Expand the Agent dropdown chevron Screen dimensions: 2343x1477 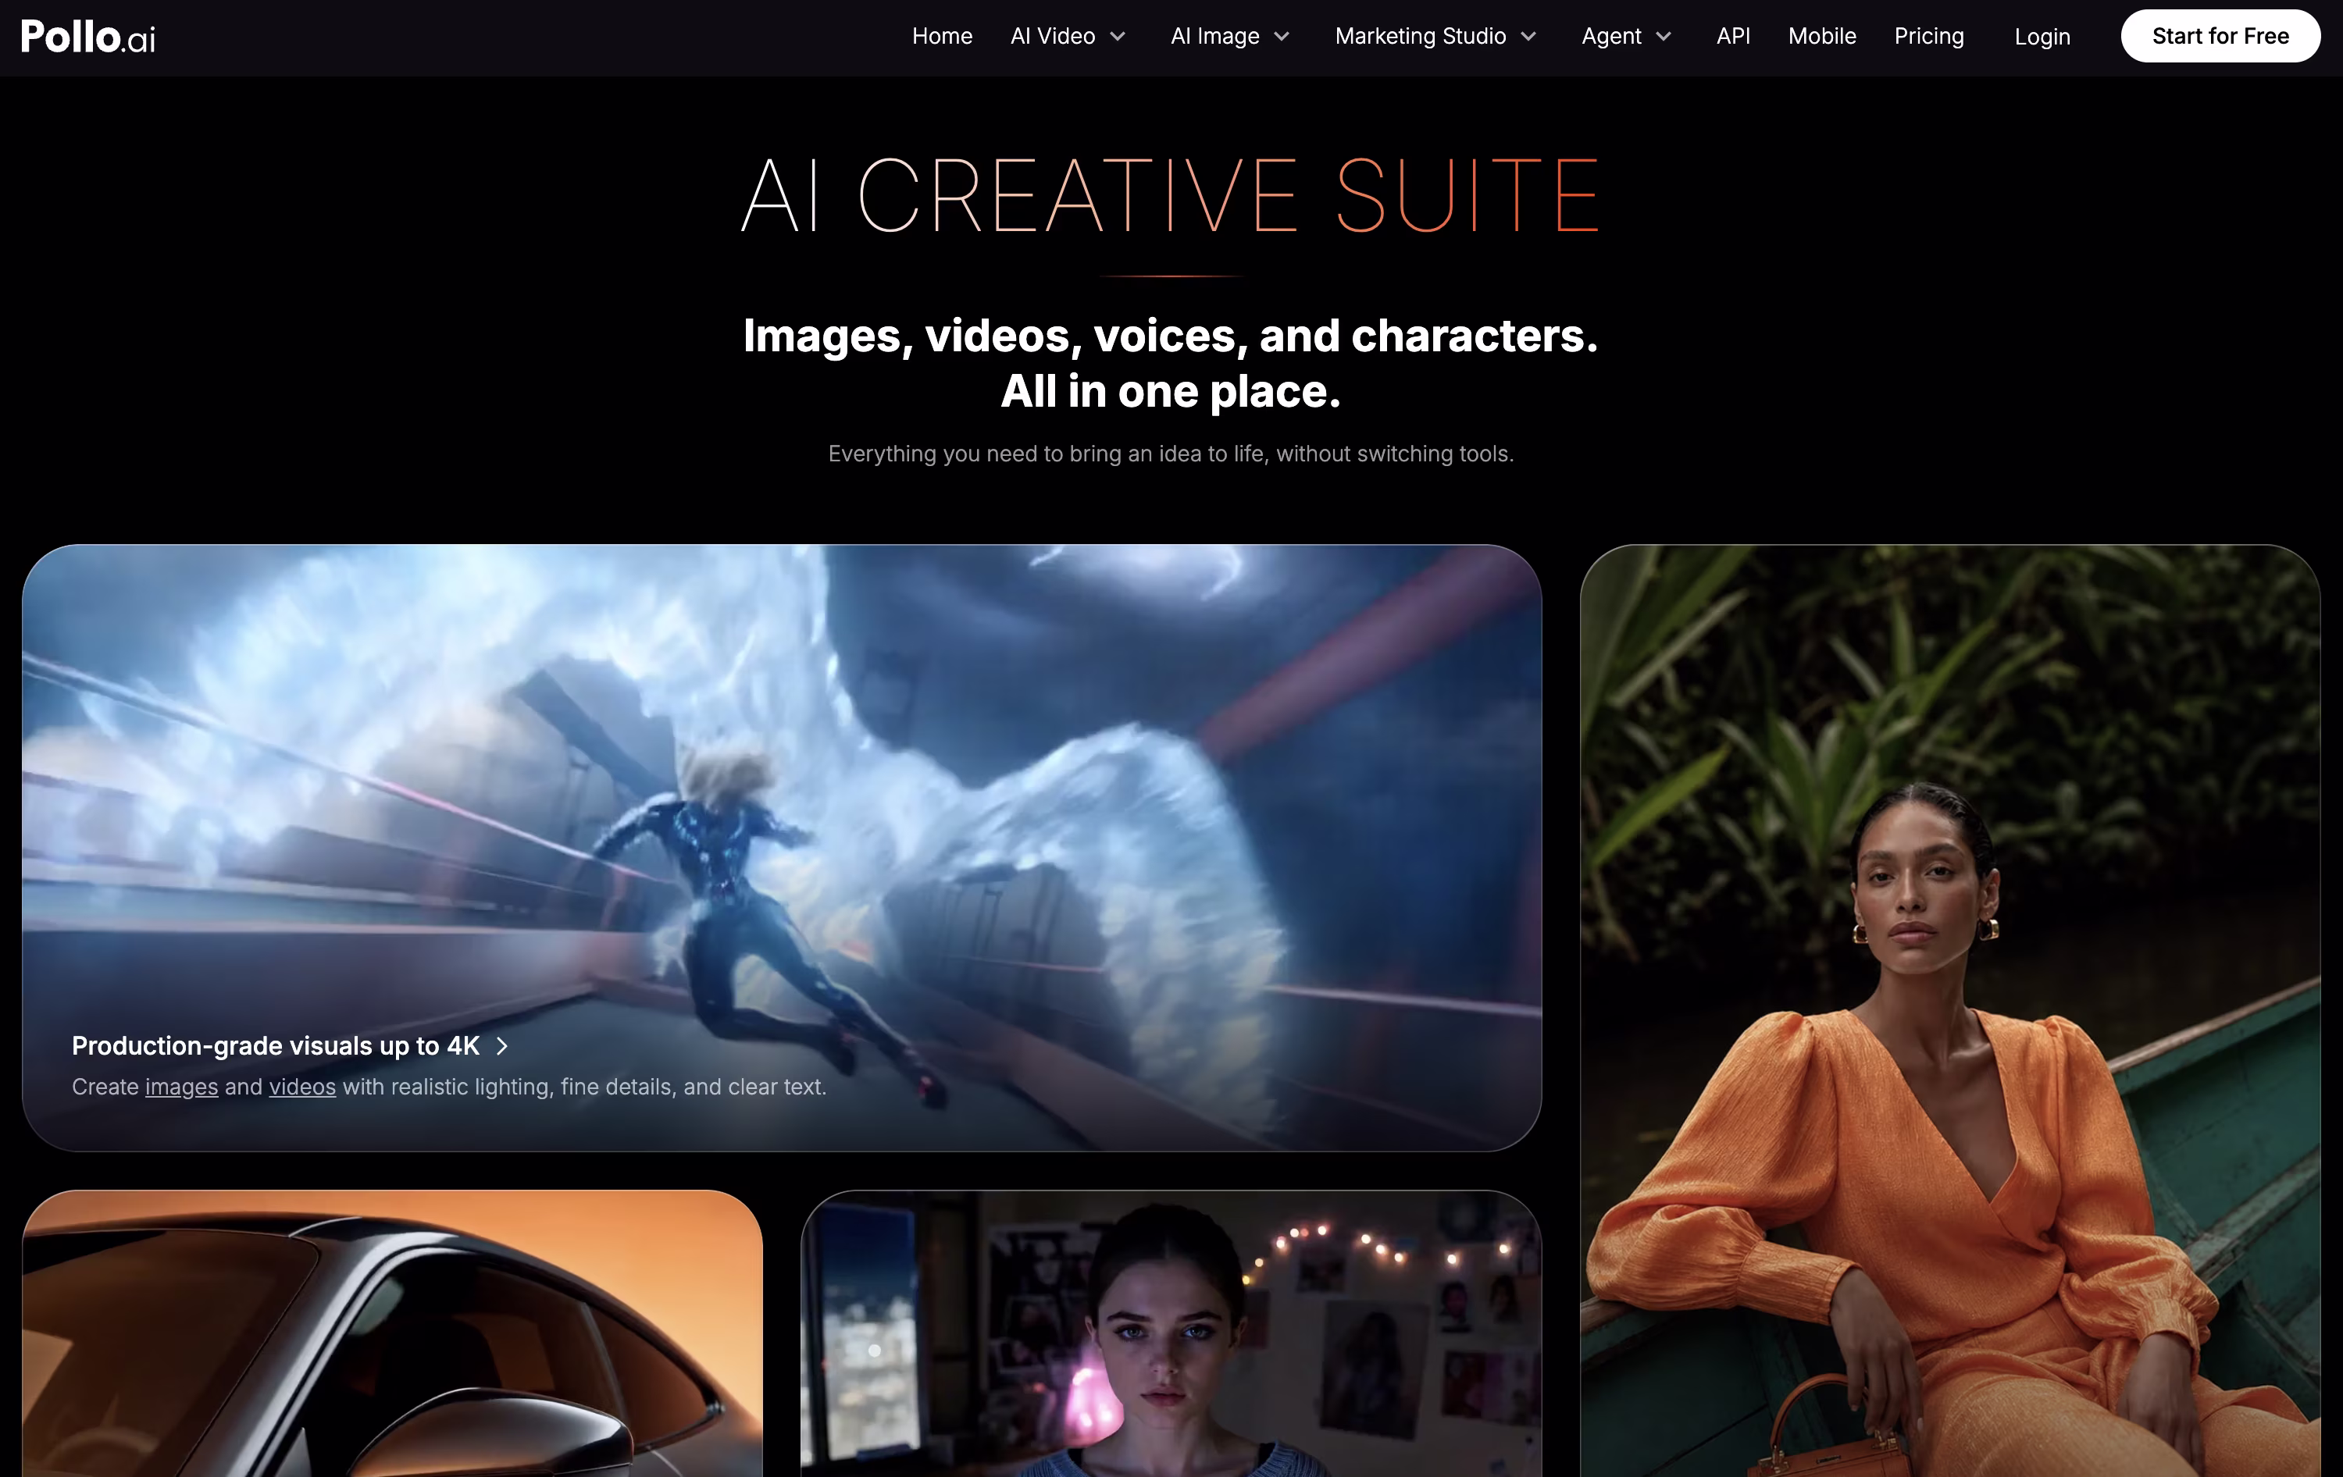pos(1664,37)
